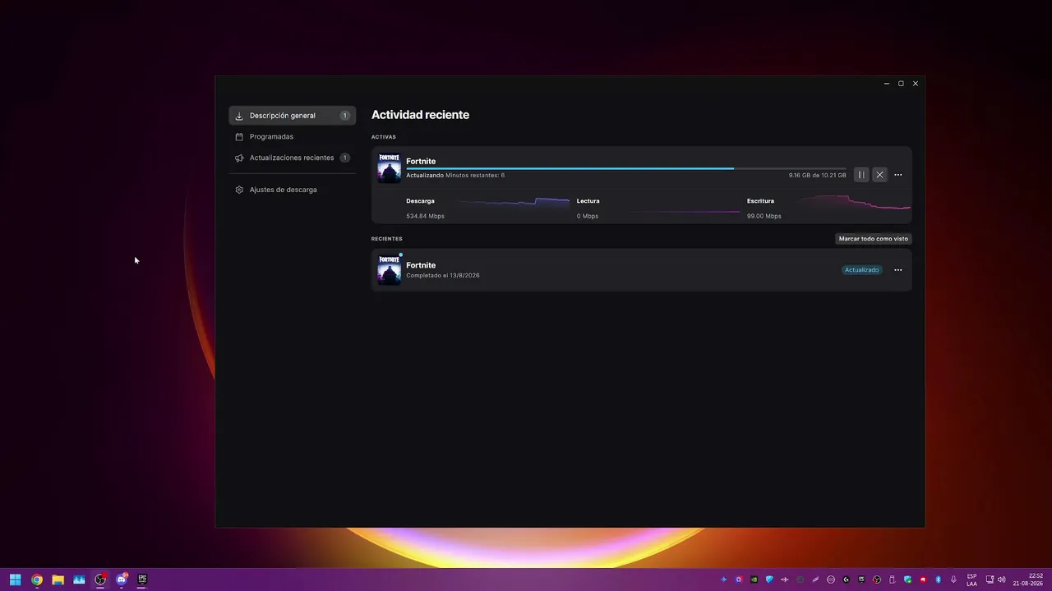Click the 0 Mbps read speed value
Viewport: 1052px width, 591px height.
point(588,216)
